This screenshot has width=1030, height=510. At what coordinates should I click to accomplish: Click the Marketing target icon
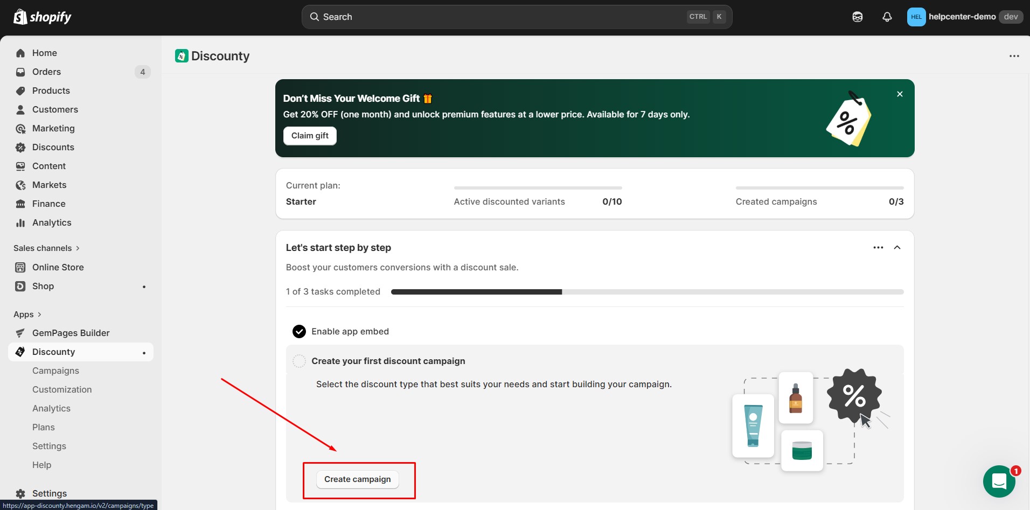coord(20,128)
